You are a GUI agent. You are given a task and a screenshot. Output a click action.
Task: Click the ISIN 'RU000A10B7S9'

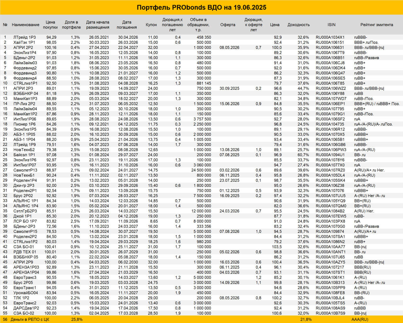(x=330, y=313)
